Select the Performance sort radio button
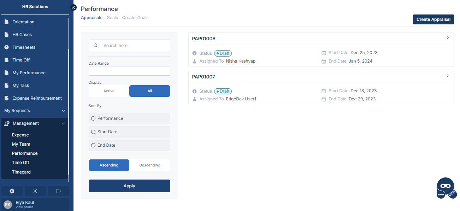 pyautogui.click(x=94, y=118)
